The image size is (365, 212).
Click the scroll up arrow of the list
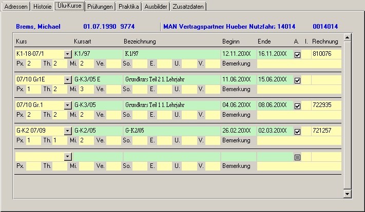tap(347, 37)
